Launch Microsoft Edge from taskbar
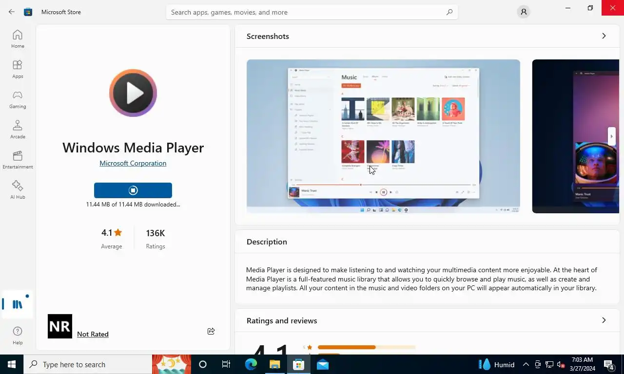Screen dimensions: 624x374 click(251, 364)
